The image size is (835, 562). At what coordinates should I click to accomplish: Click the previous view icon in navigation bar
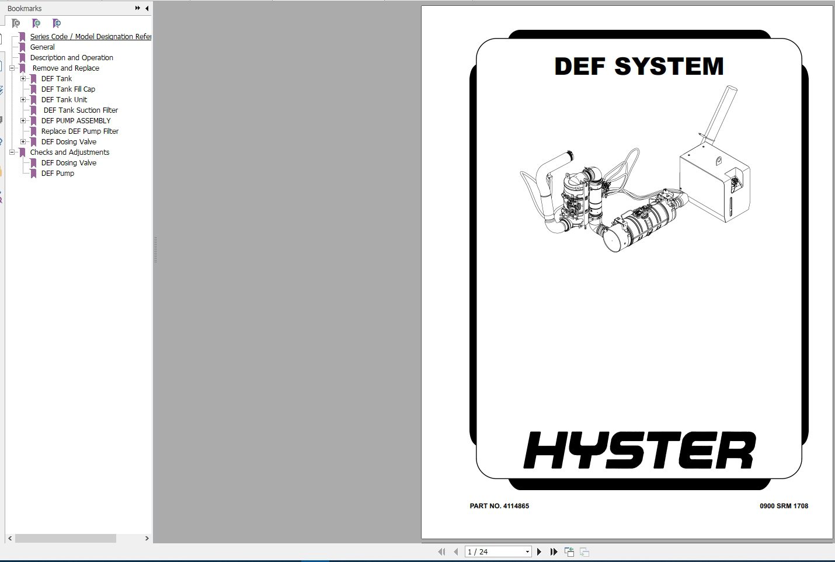569,551
